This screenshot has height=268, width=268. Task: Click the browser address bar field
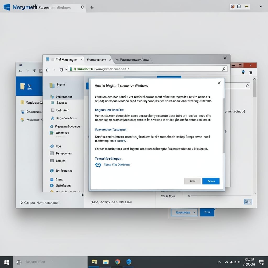coord(147,69)
